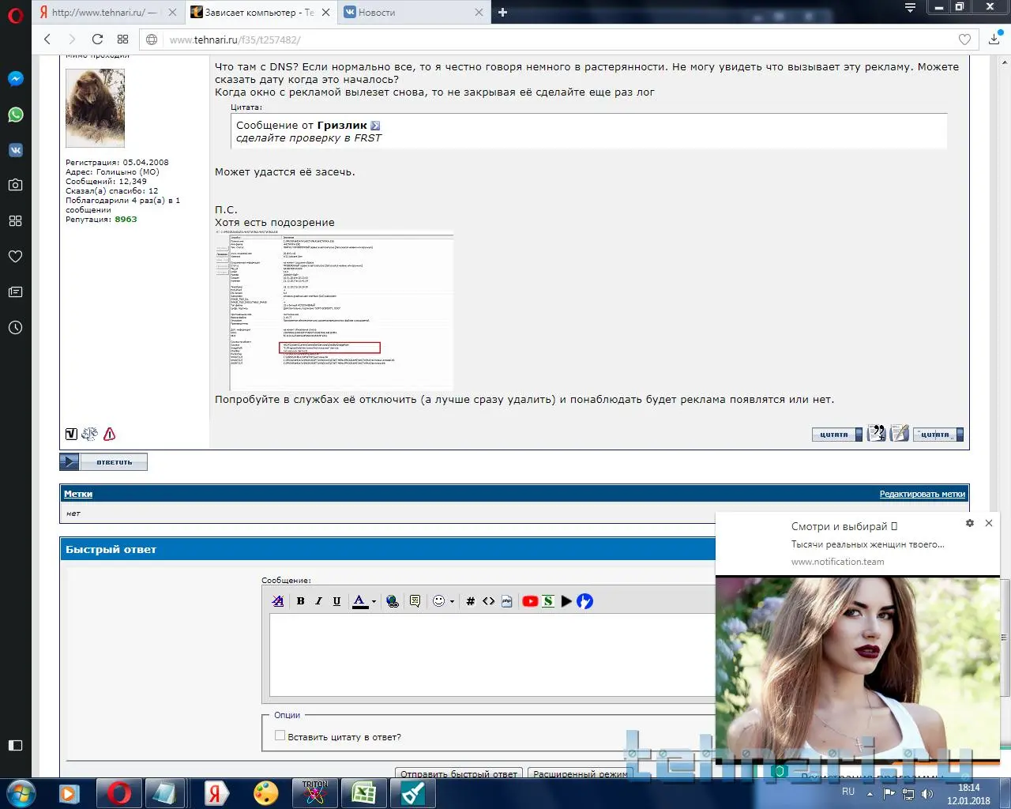
Task: Click the V status icon under the profile
Action: click(71, 434)
